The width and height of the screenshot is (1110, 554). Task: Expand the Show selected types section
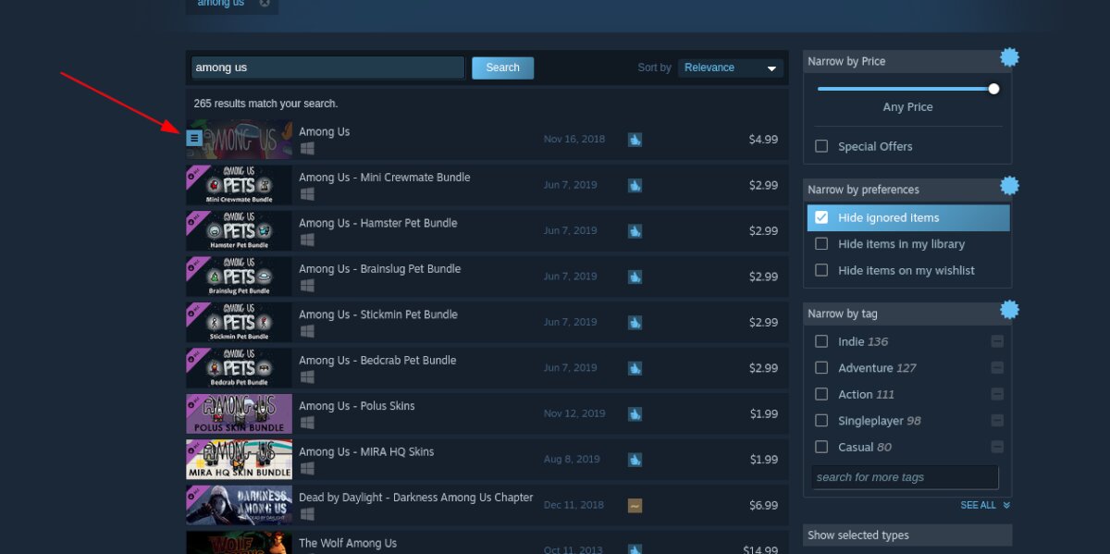pos(906,535)
